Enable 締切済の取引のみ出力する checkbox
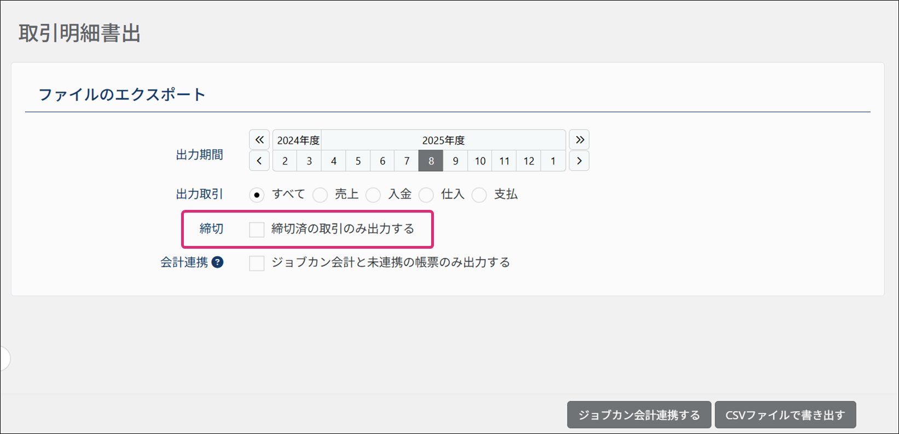 (x=257, y=230)
